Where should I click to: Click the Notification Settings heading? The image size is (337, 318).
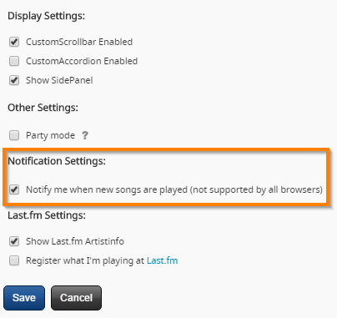pos(57,161)
